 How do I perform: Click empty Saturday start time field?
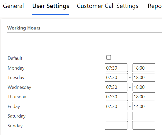pos(116,116)
